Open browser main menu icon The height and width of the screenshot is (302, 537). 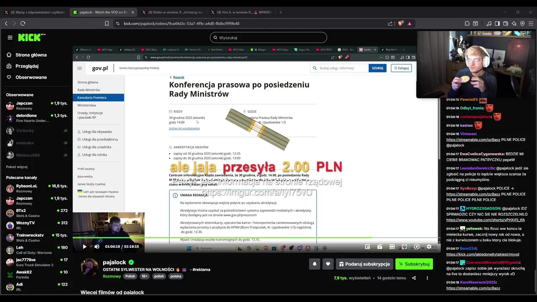tap(531, 23)
